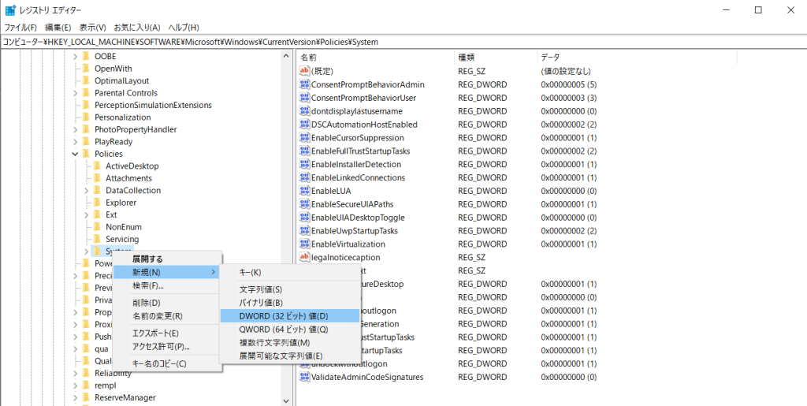This screenshot has width=807, height=406.
Task: Click the DWORD icon of EnableInstallerDetection
Action: click(305, 165)
